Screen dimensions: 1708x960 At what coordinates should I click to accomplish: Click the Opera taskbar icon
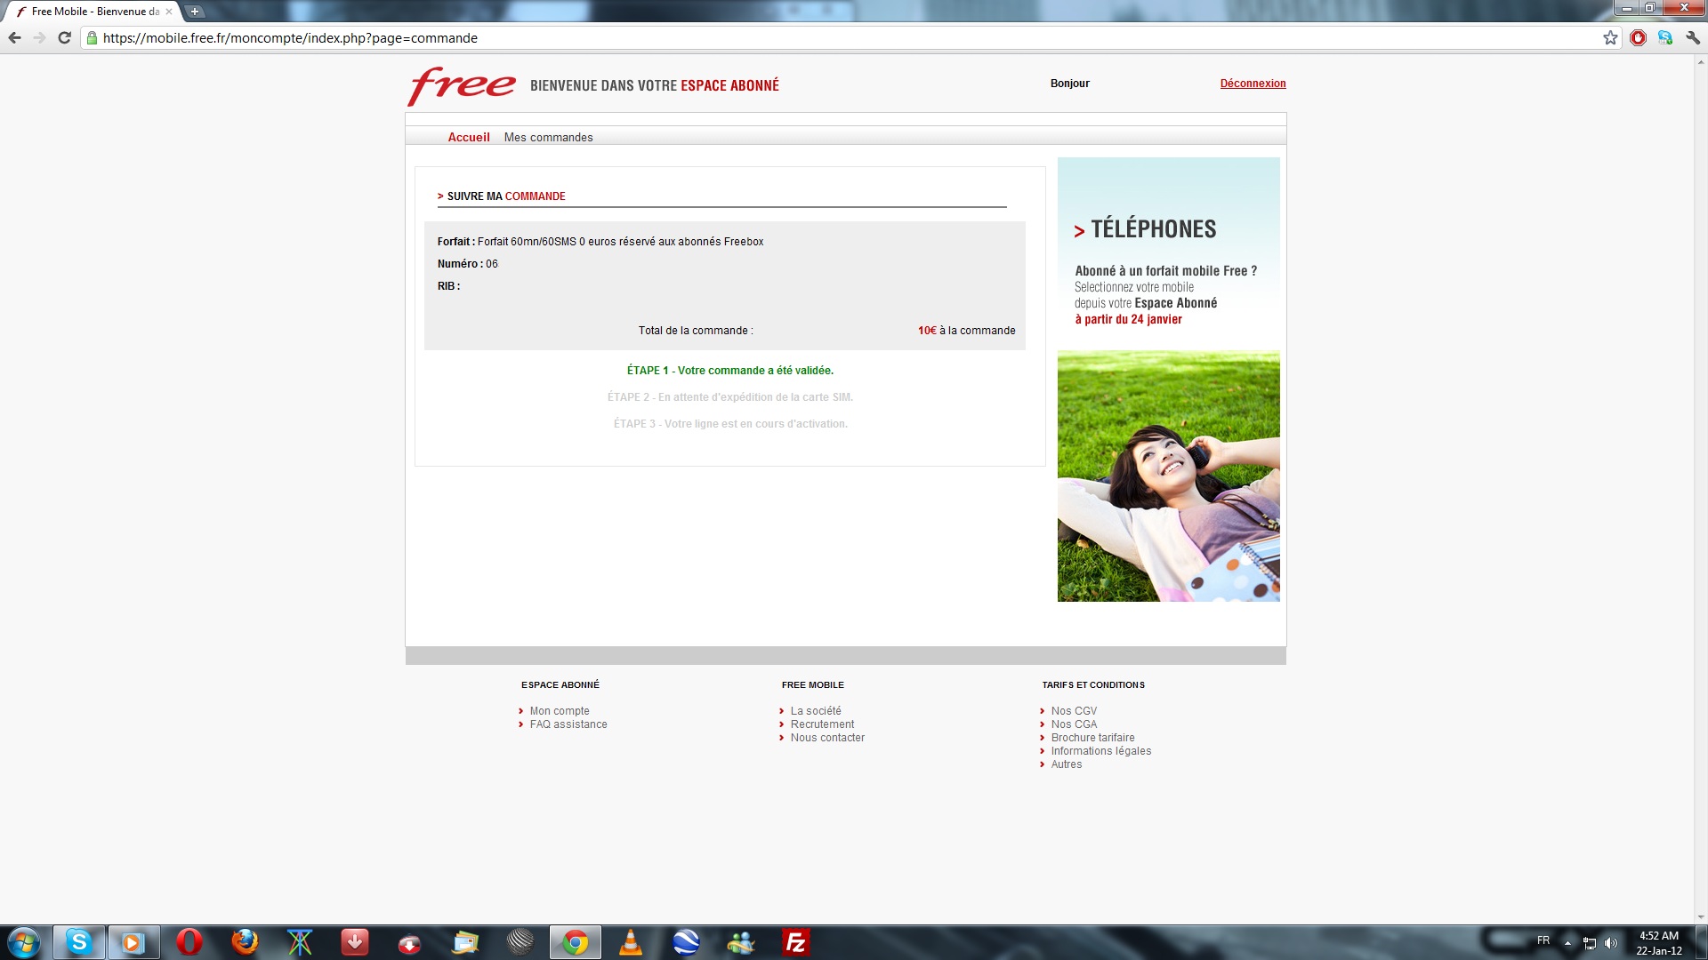point(189,942)
